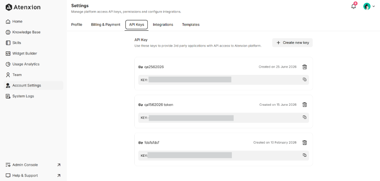Open the Templates tab
Image resolution: width=380 pixels, height=181 pixels.
tap(191, 25)
